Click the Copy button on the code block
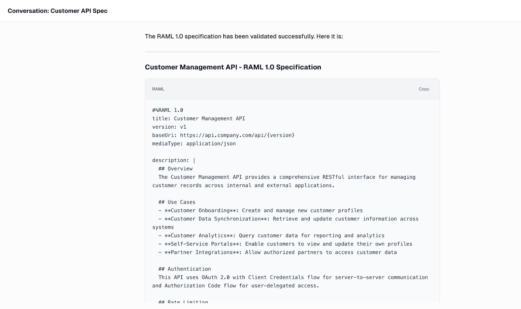This screenshot has width=521, height=309. [424, 89]
